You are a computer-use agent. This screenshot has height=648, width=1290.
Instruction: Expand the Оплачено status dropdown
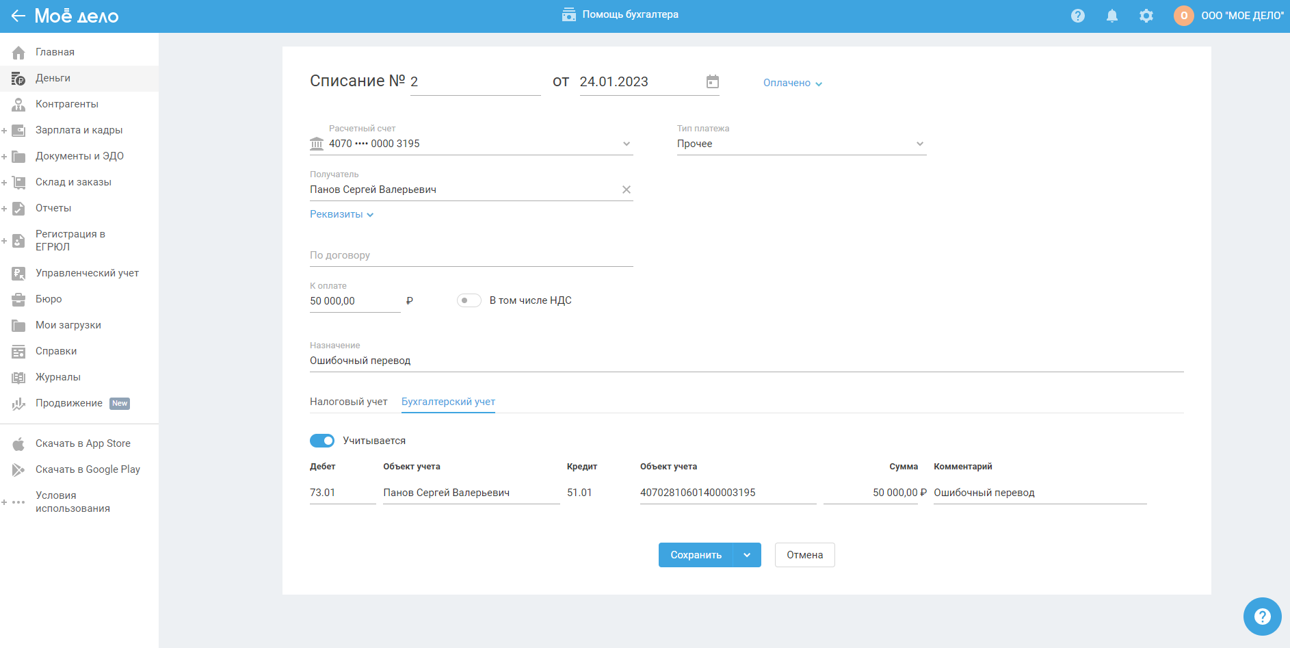coord(792,83)
